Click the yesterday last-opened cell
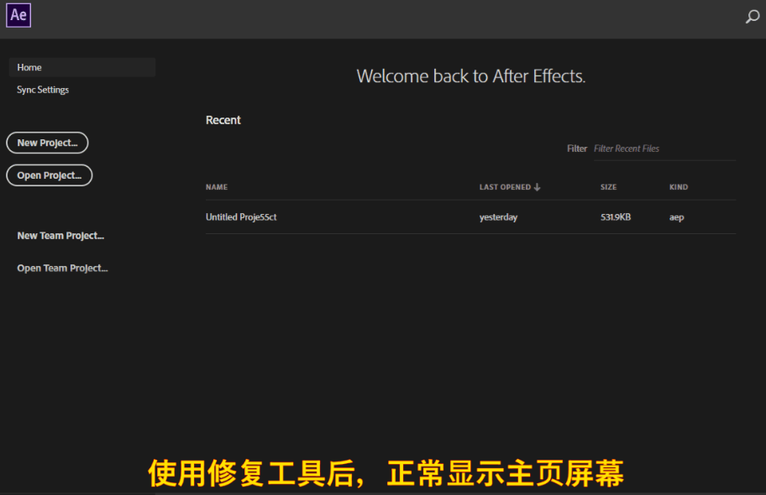This screenshot has height=495, width=766. [498, 217]
